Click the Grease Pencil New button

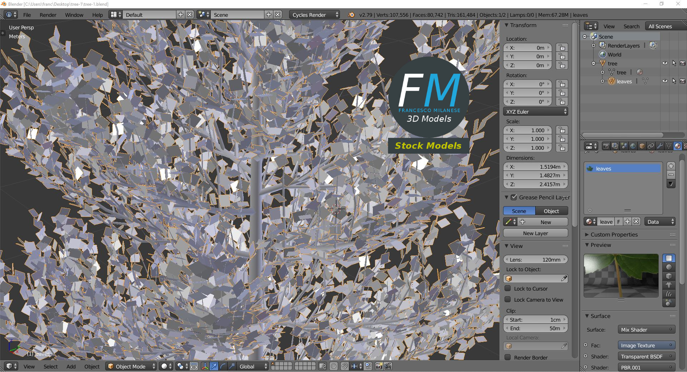click(x=542, y=222)
